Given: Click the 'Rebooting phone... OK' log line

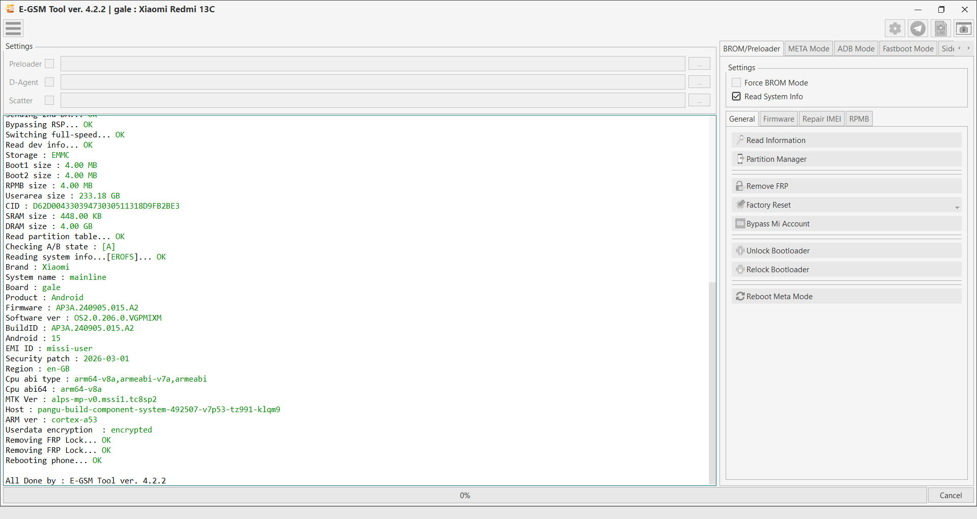Looking at the screenshot, I should (x=53, y=460).
